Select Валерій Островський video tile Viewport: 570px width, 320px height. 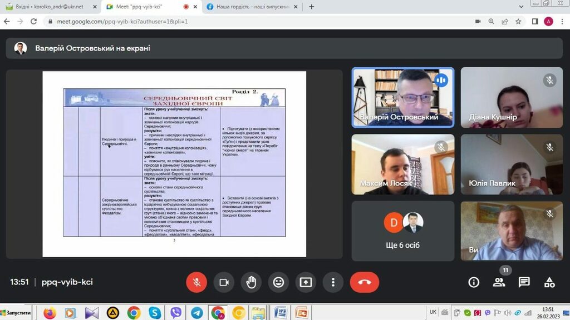point(402,97)
